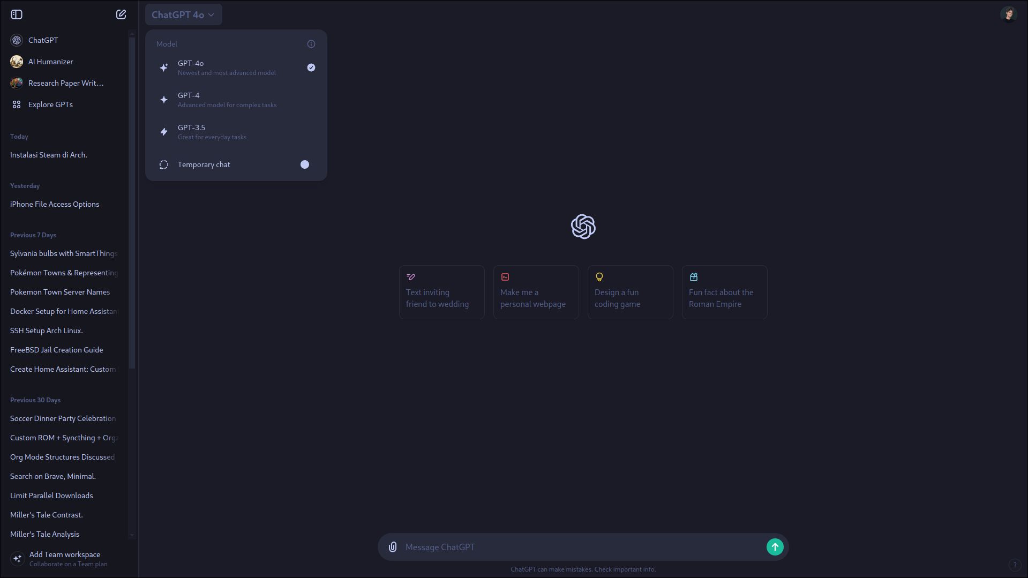Select the GPT-3.5 model option
The image size is (1028, 578).
(x=236, y=132)
